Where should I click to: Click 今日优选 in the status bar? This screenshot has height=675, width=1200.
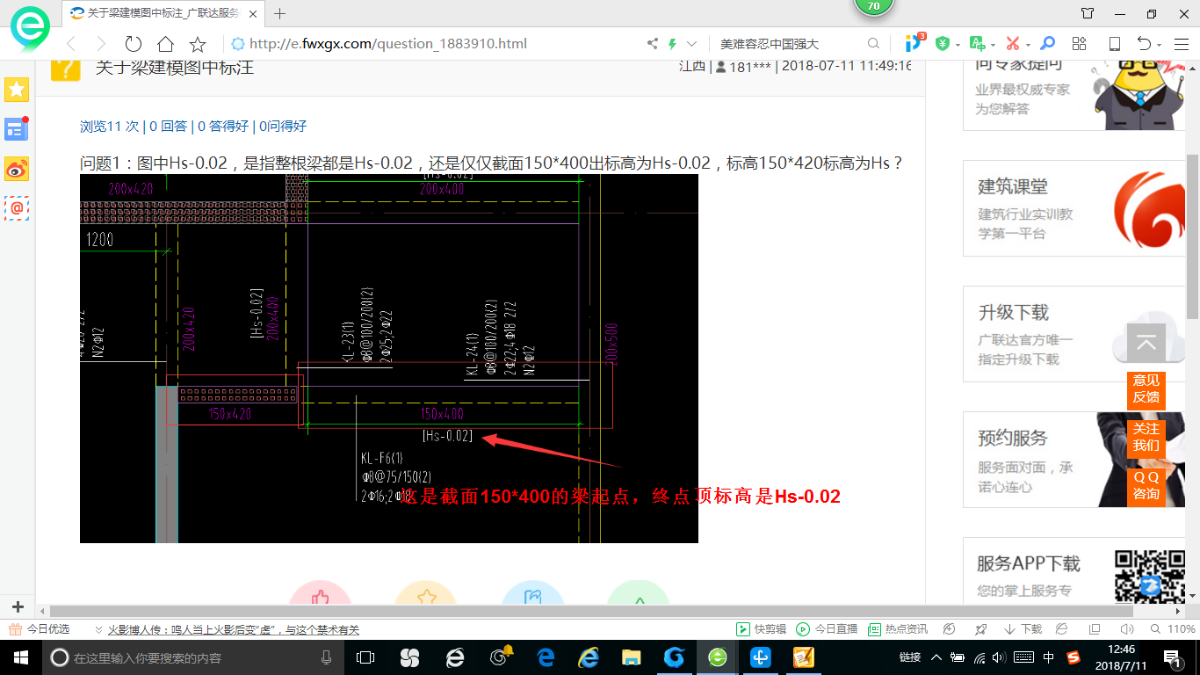click(40, 629)
